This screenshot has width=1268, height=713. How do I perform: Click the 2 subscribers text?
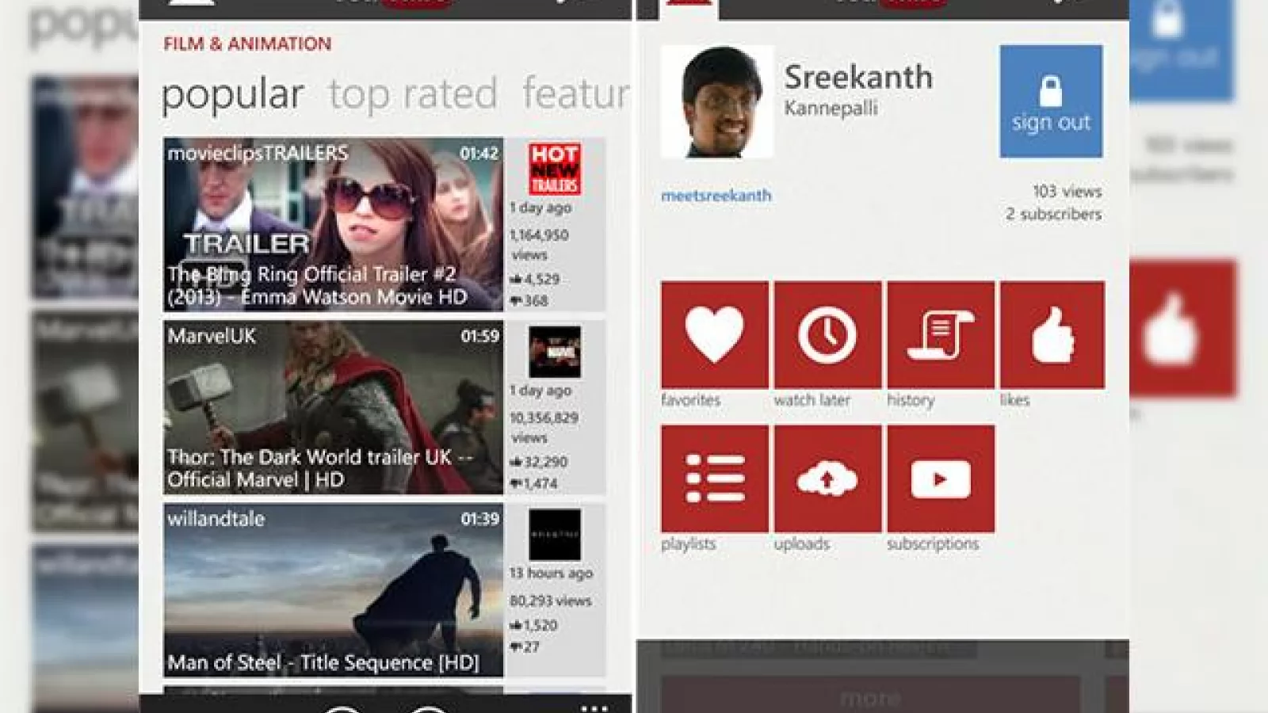click(1053, 214)
